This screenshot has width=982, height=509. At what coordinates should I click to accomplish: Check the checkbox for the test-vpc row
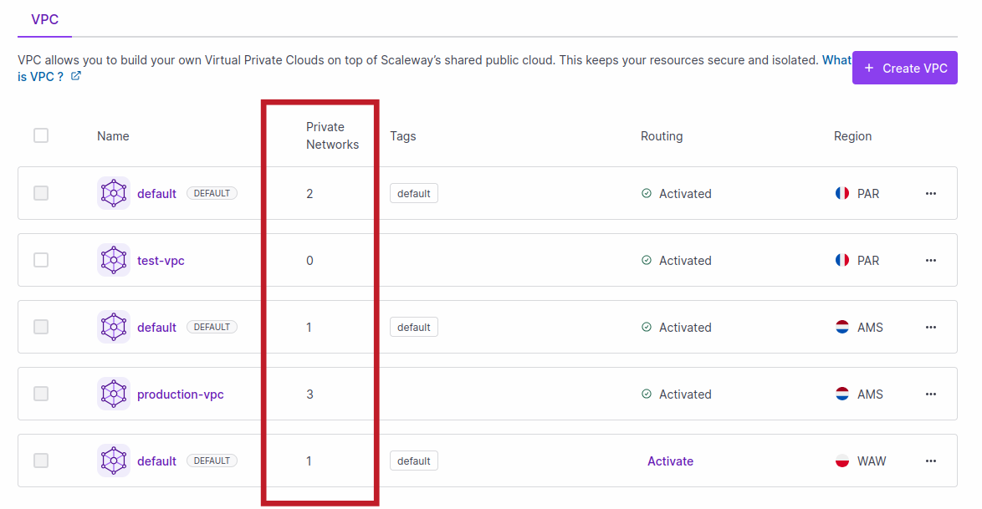(x=41, y=260)
